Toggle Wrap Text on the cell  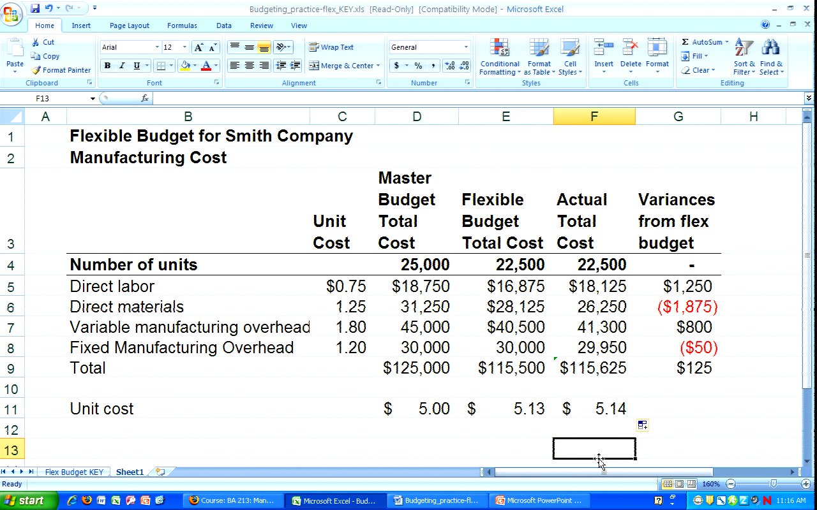point(331,47)
